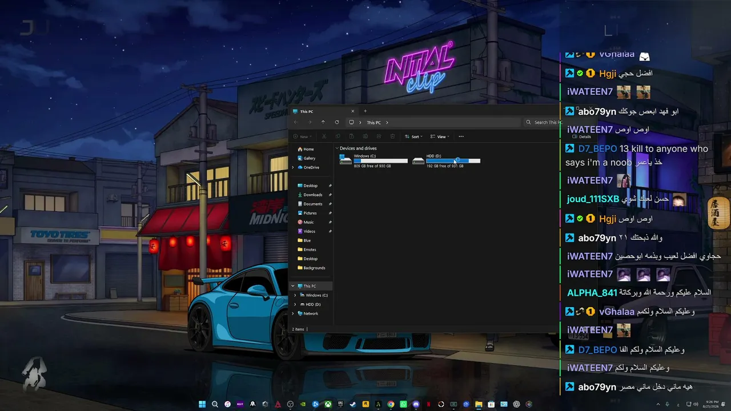Open Netflix from the taskbar

coord(428,404)
